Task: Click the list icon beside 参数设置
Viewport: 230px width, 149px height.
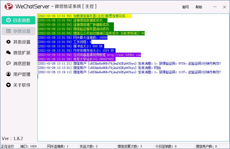Action: pos(8,31)
